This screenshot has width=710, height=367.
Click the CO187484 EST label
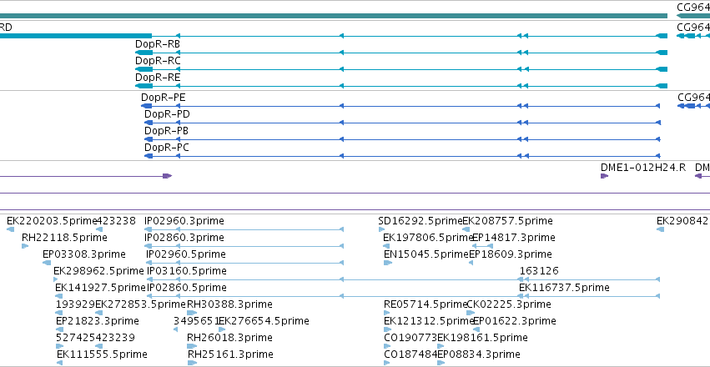click(410, 354)
